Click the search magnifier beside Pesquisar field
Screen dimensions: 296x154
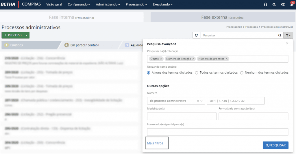pos(280,35)
